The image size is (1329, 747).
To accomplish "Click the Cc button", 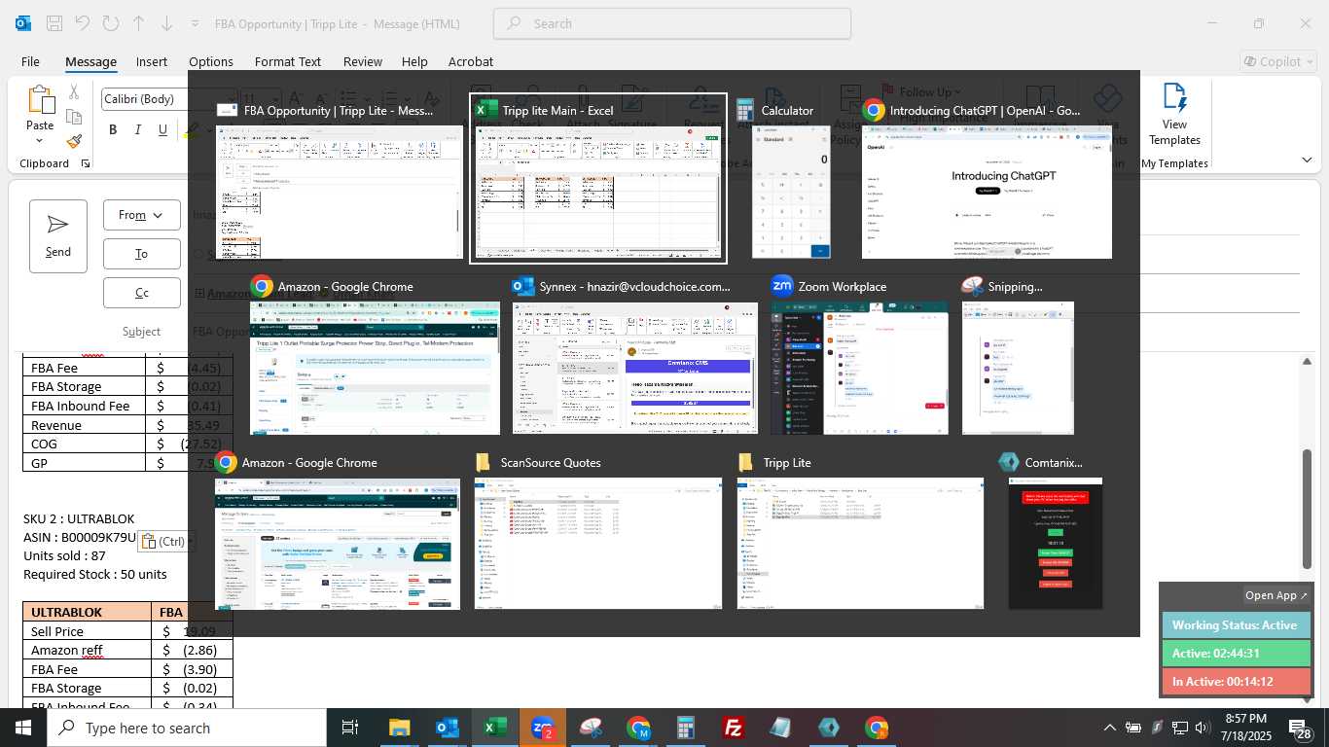I will click(142, 293).
